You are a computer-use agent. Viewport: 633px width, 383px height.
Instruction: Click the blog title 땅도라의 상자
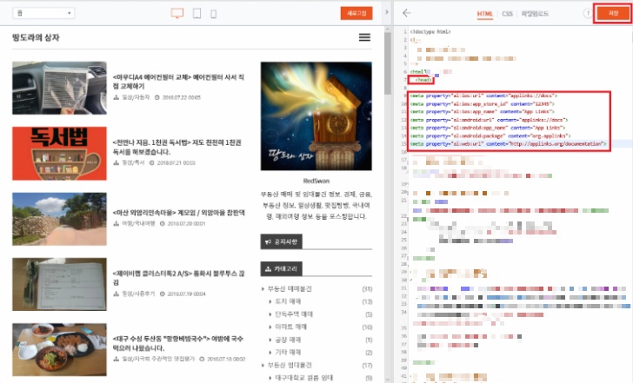click(36, 37)
